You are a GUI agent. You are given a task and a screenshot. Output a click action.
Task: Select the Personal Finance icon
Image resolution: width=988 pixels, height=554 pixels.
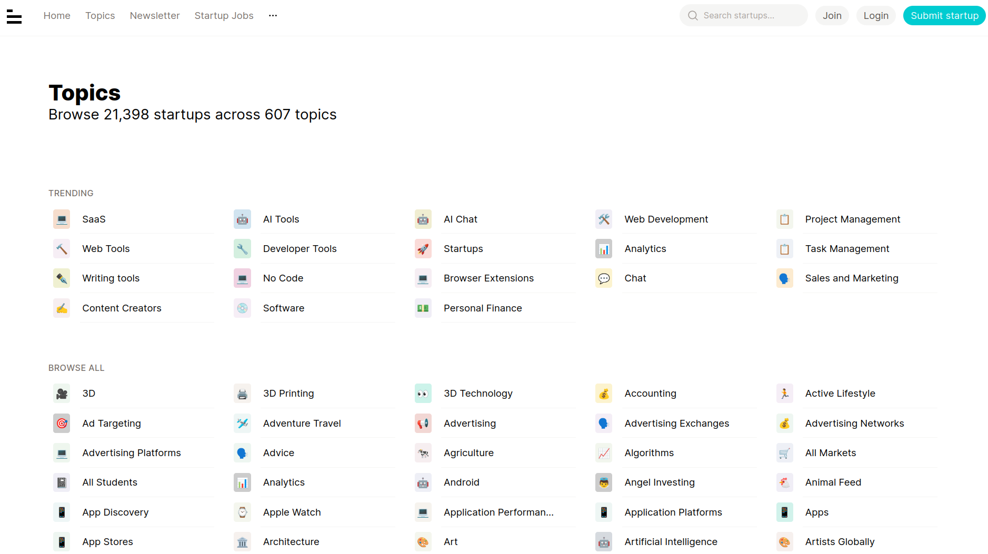423,308
